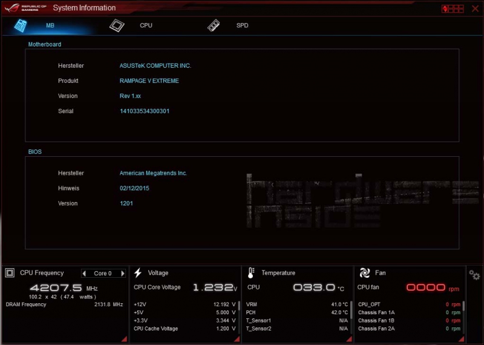Select next core with right arrow
Screen dimensions: 484x345
click(123, 274)
